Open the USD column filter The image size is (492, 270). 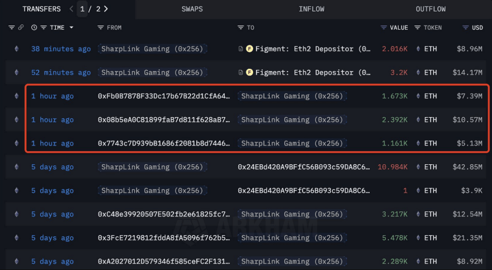click(x=466, y=28)
